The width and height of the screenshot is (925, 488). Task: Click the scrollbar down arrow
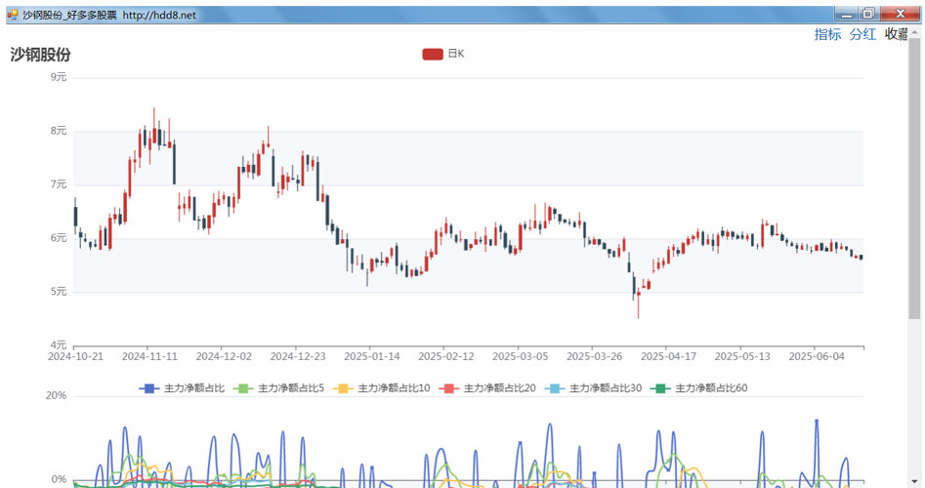pyautogui.click(x=914, y=482)
